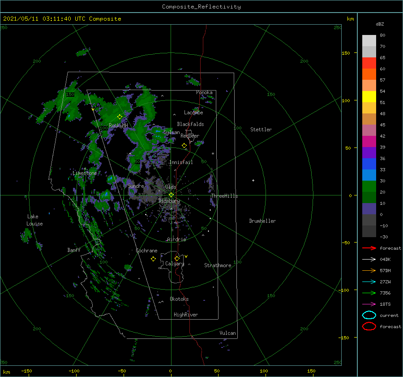Viewport: 403px width, 377px height.
Task: Click the RedDeer city label
Action: click(x=190, y=136)
